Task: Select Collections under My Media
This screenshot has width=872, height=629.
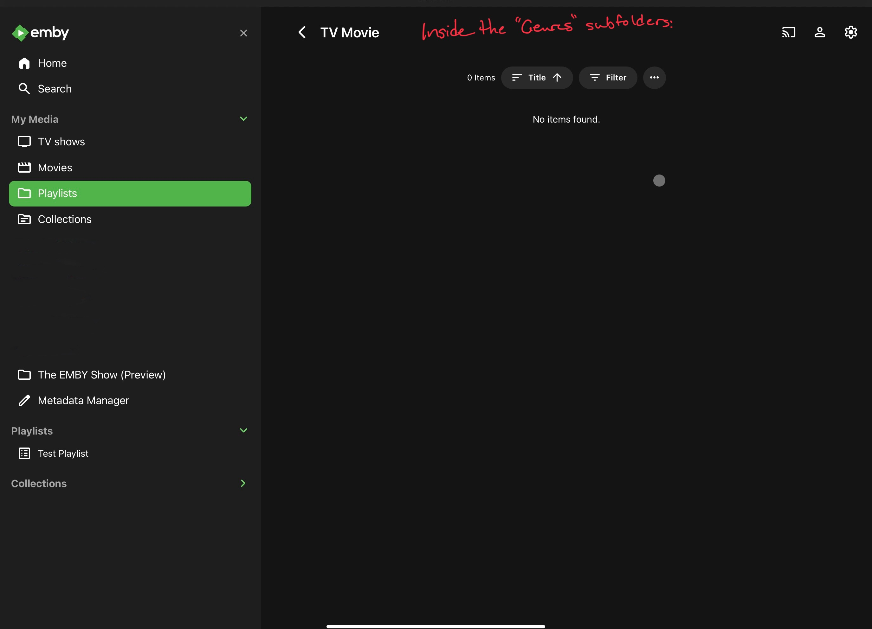Action: [x=65, y=219]
